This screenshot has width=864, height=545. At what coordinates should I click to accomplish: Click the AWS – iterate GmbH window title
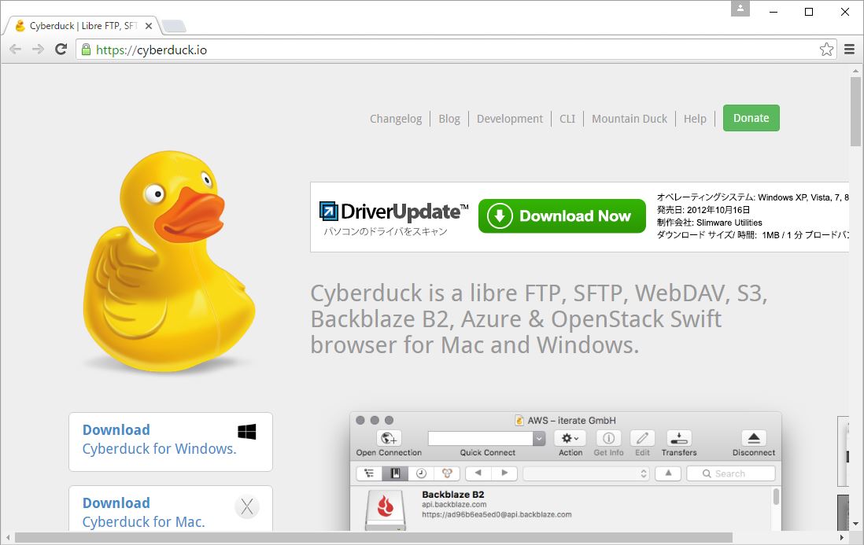point(571,421)
